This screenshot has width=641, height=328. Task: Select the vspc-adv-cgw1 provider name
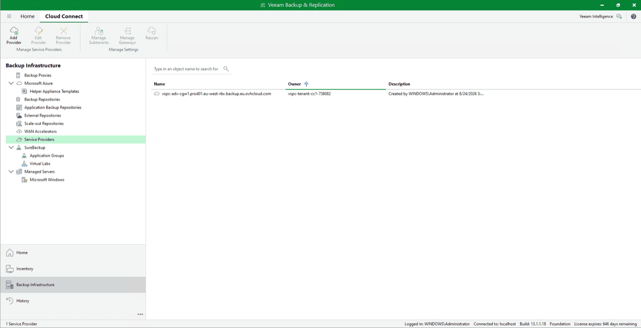217,93
